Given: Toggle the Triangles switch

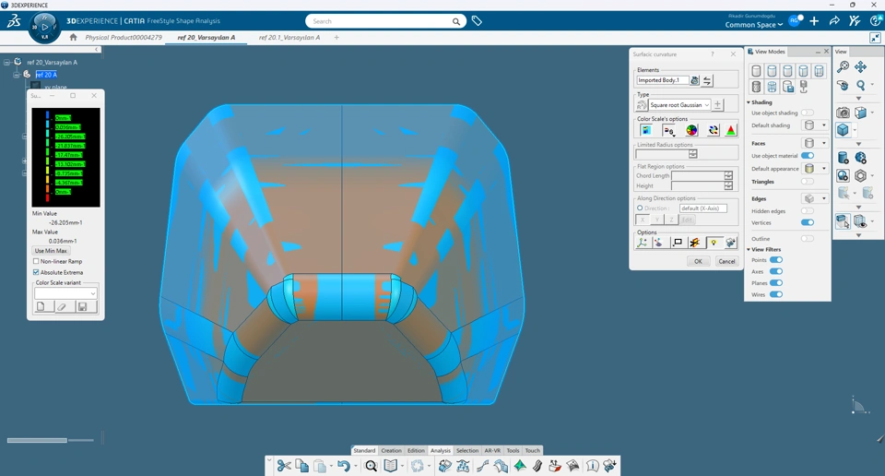Looking at the screenshot, I should [808, 182].
